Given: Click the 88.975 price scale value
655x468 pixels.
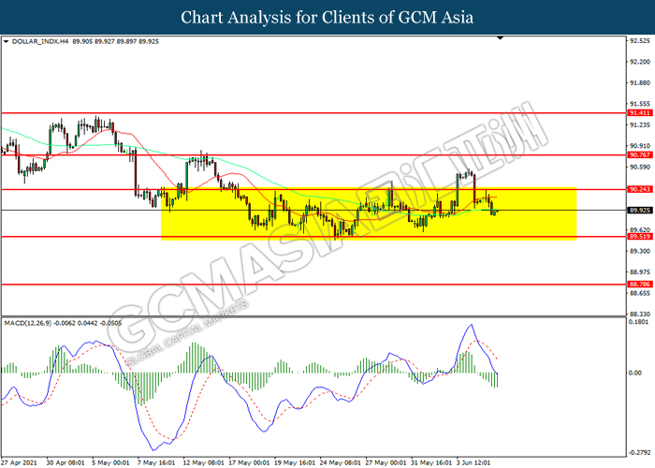Looking at the screenshot, I should point(639,272).
